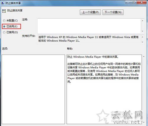
Task: Click the title bar window icon
Action: point(3,3)
